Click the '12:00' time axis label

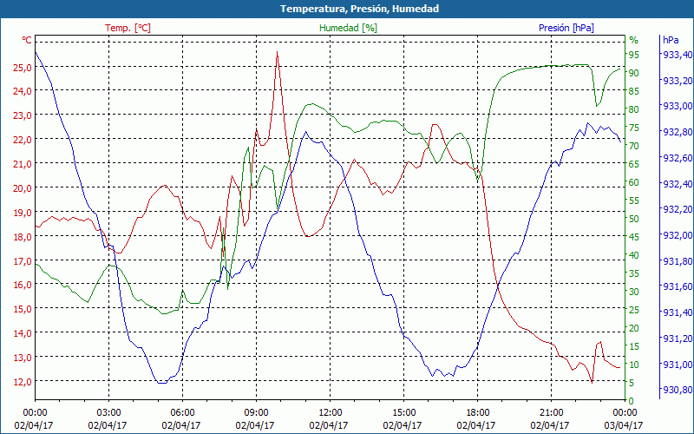click(x=331, y=414)
